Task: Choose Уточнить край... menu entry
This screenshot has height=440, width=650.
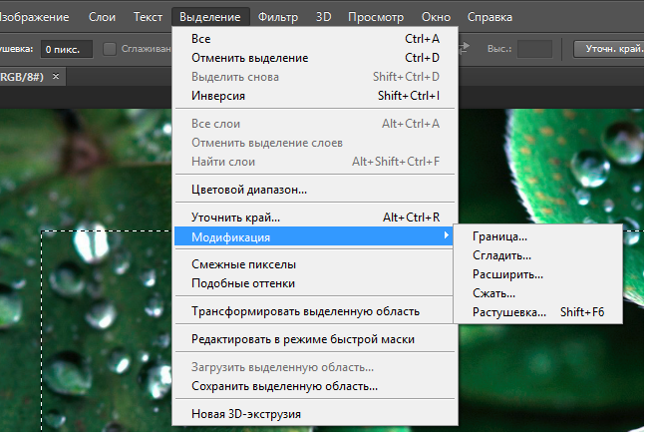Action: [x=315, y=218]
